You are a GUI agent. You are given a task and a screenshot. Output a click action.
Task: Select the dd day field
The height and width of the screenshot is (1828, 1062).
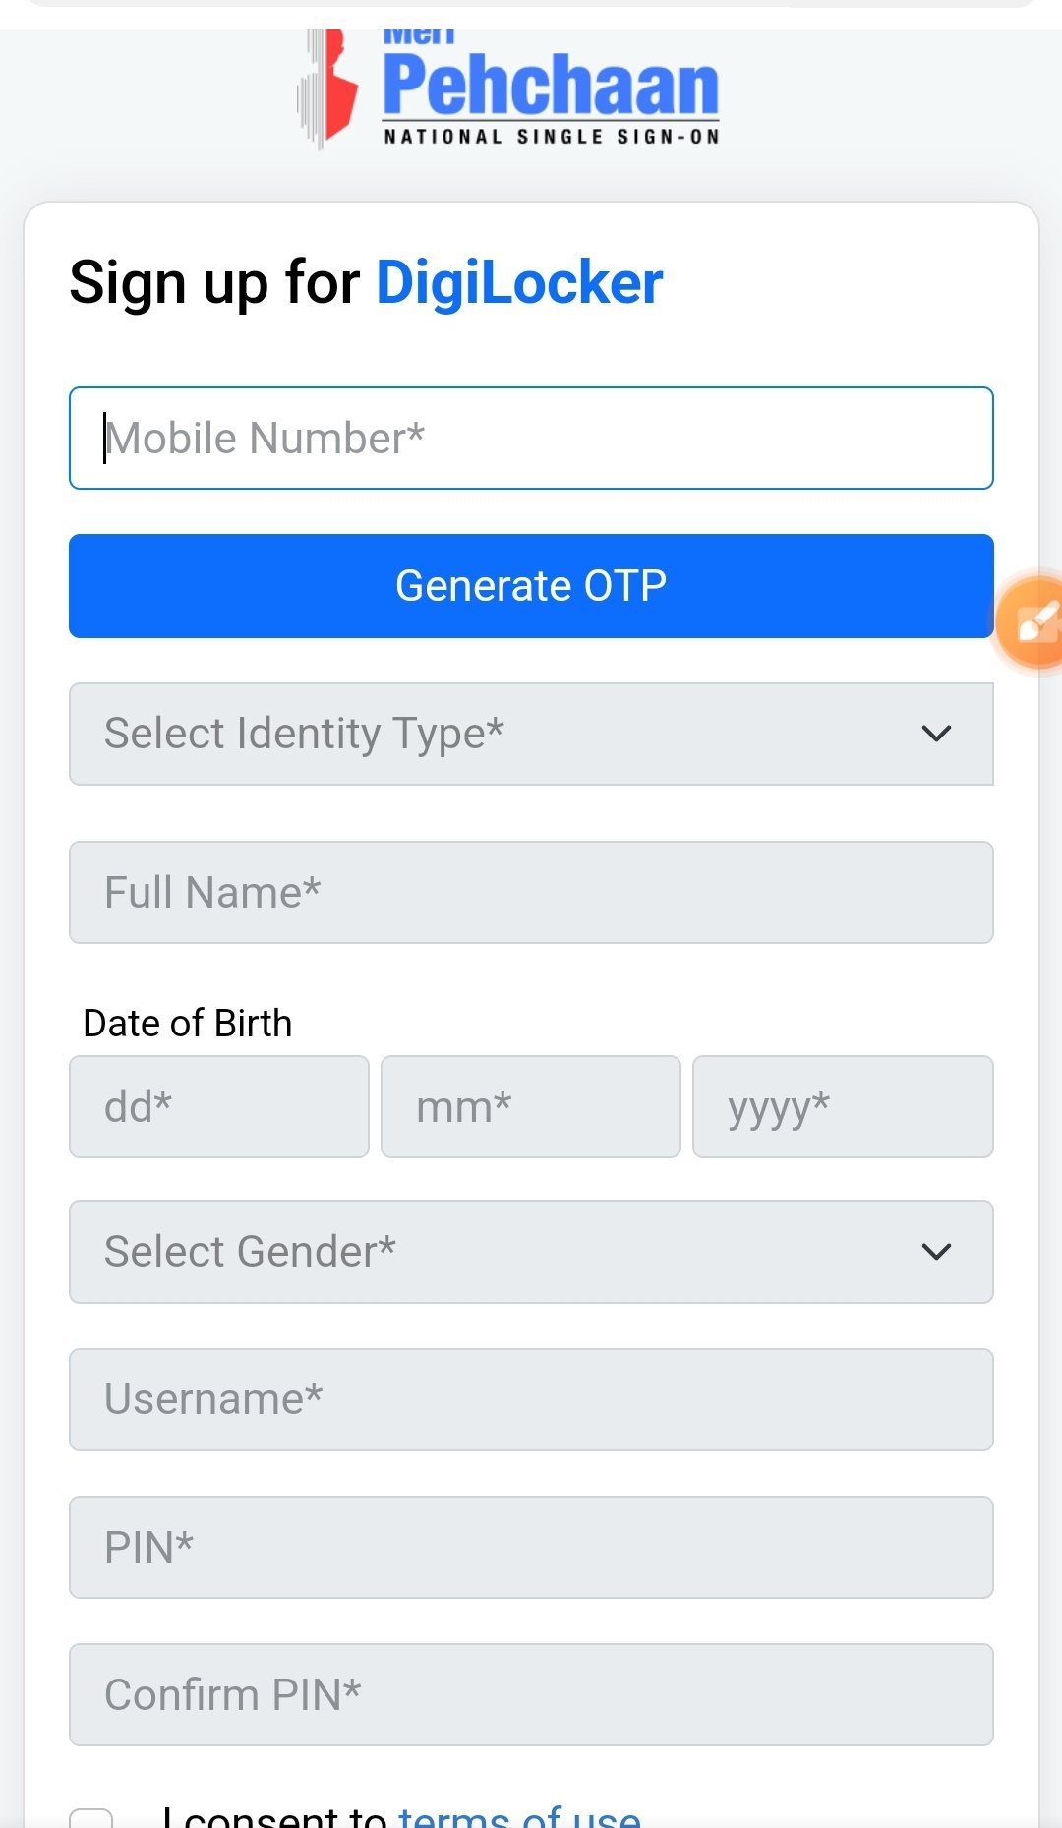(x=219, y=1107)
